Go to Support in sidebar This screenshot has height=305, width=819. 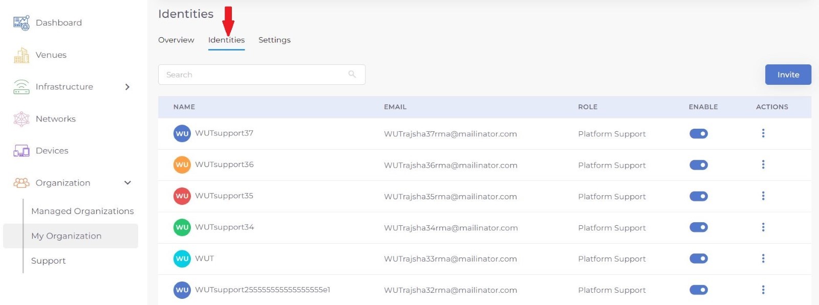pyautogui.click(x=49, y=261)
